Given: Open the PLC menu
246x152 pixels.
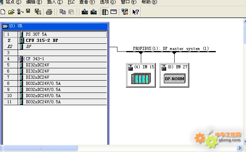Looking at the screenshot, I should (x=71, y=2).
